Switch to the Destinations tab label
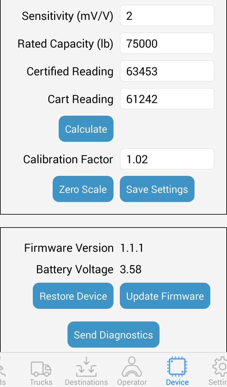Screen dimensions: 227x387 pyautogui.click(x=86, y=382)
